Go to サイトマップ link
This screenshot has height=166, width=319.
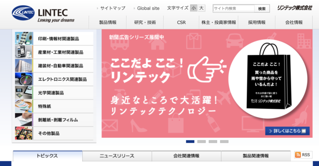pos(113,8)
